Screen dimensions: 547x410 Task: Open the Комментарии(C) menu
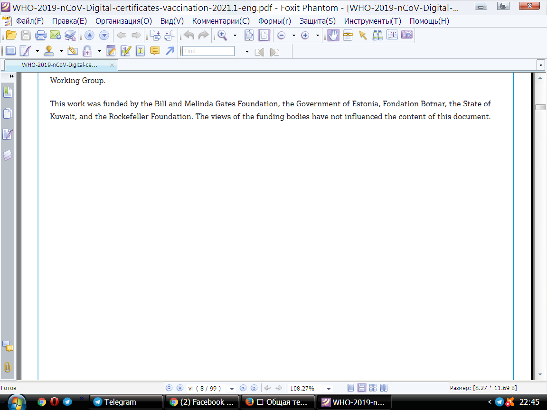pyautogui.click(x=221, y=21)
